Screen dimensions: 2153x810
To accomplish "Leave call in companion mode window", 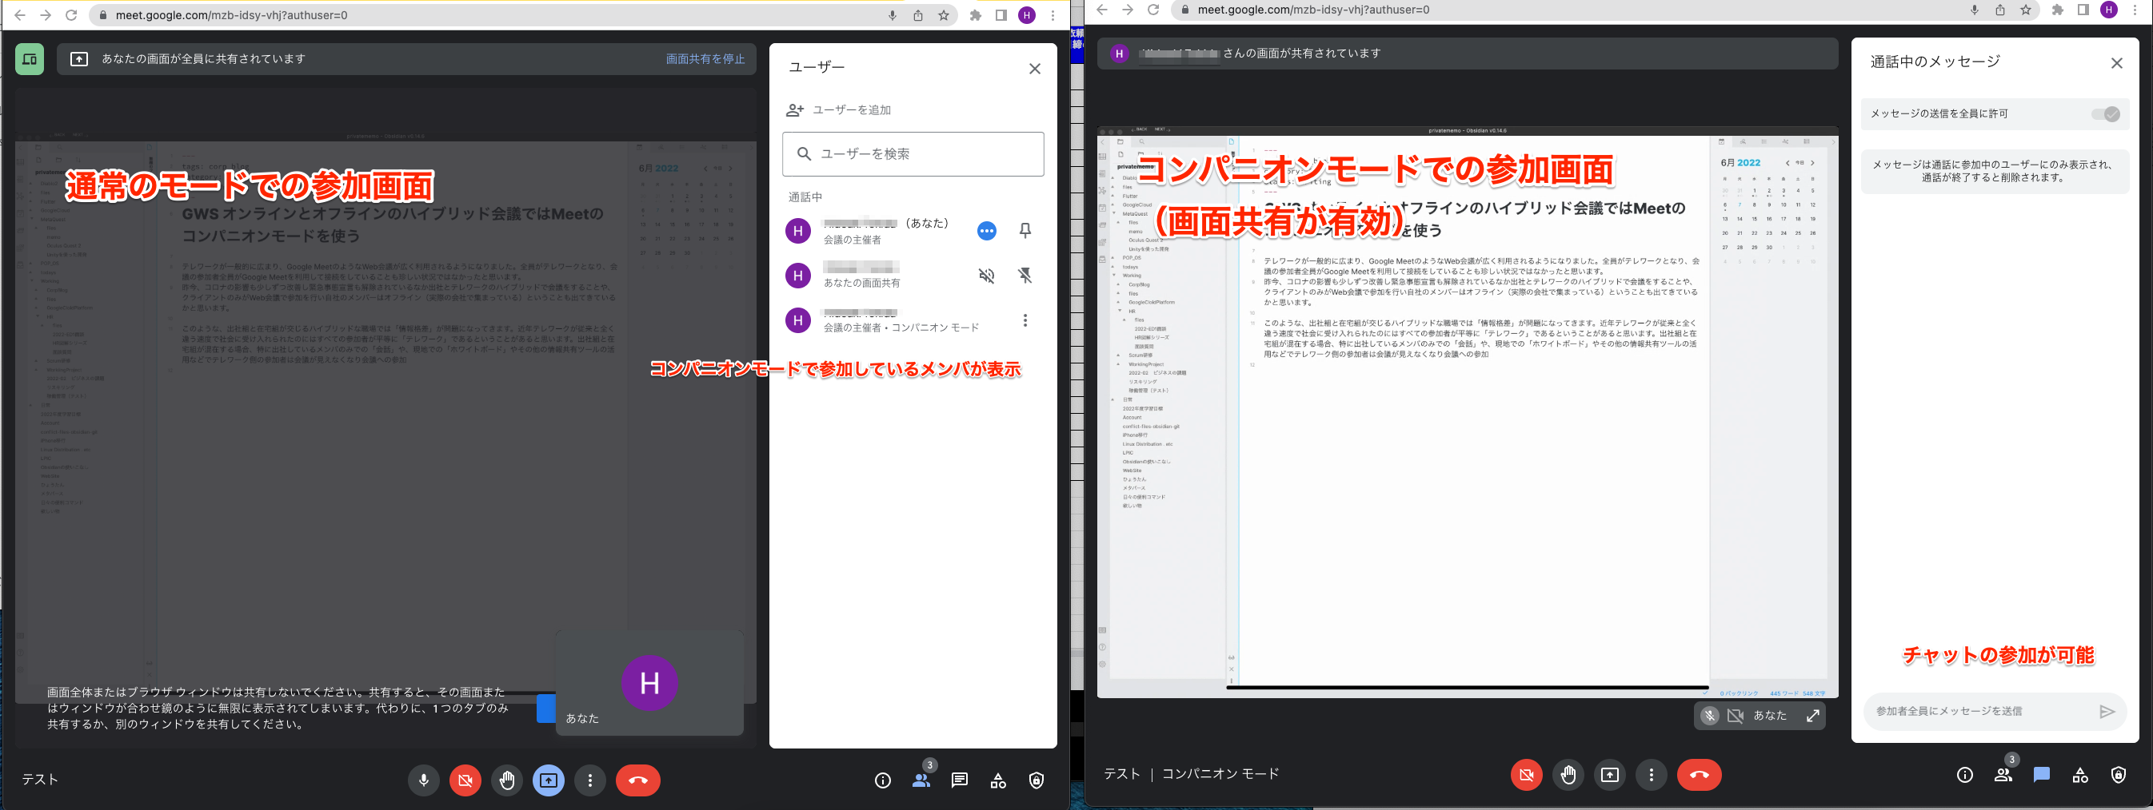I will point(1700,775).
